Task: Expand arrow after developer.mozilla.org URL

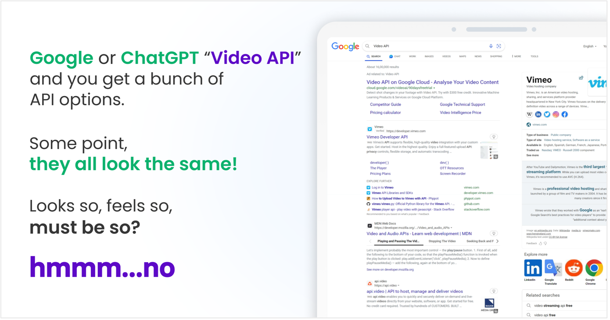Action: click(x=451, y=228)
